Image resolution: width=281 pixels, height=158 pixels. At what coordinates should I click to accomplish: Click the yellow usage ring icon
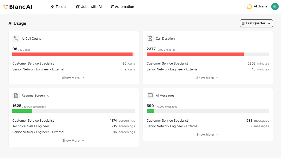(249, 7)
